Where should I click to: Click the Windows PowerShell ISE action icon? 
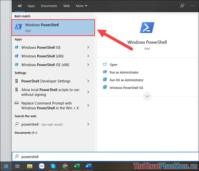pos(105,87)
